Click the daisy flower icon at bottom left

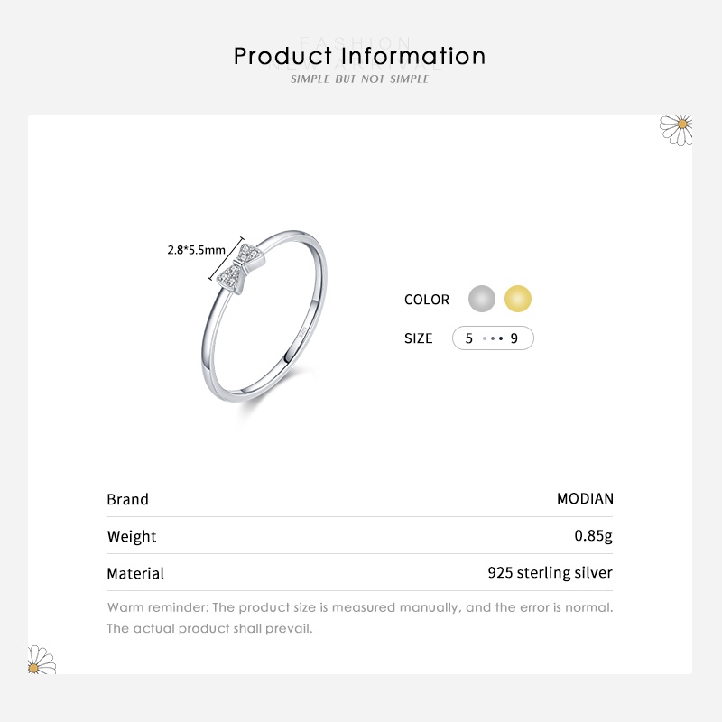point(42,660)
